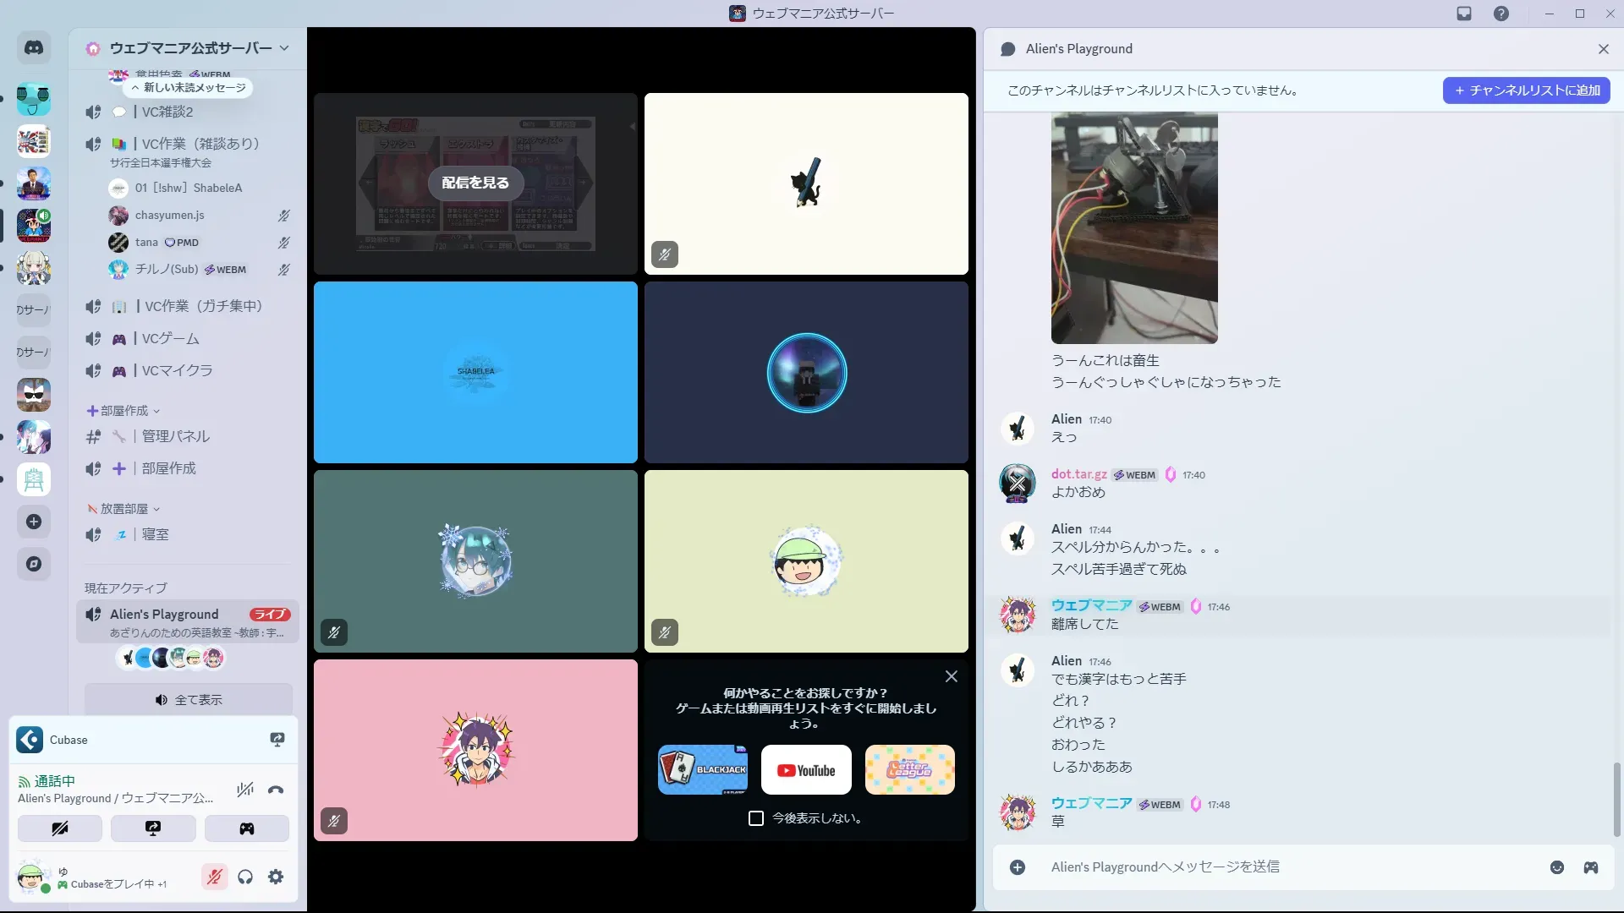The width and height of the screenshot is (1624, 913).
Task: Disconnect from the voice call
Action: point(276,790)
